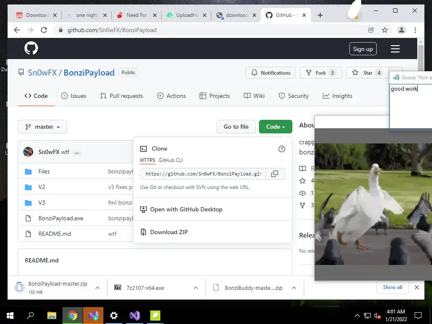
Task: Close the one night tab
Action: point(105,15)
